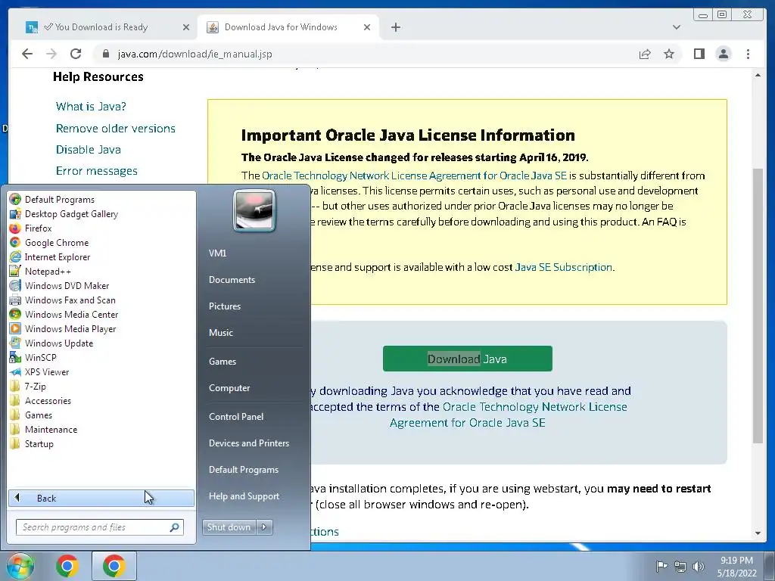Open a new browser tab
This screenshot has width=775, height=581.
395,27
